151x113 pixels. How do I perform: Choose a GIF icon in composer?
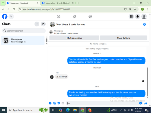coord(63,103)
